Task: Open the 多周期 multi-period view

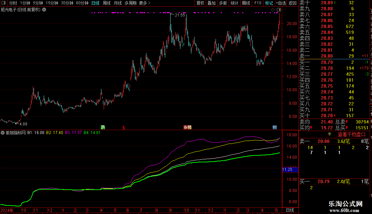Action: coord(130,3)
